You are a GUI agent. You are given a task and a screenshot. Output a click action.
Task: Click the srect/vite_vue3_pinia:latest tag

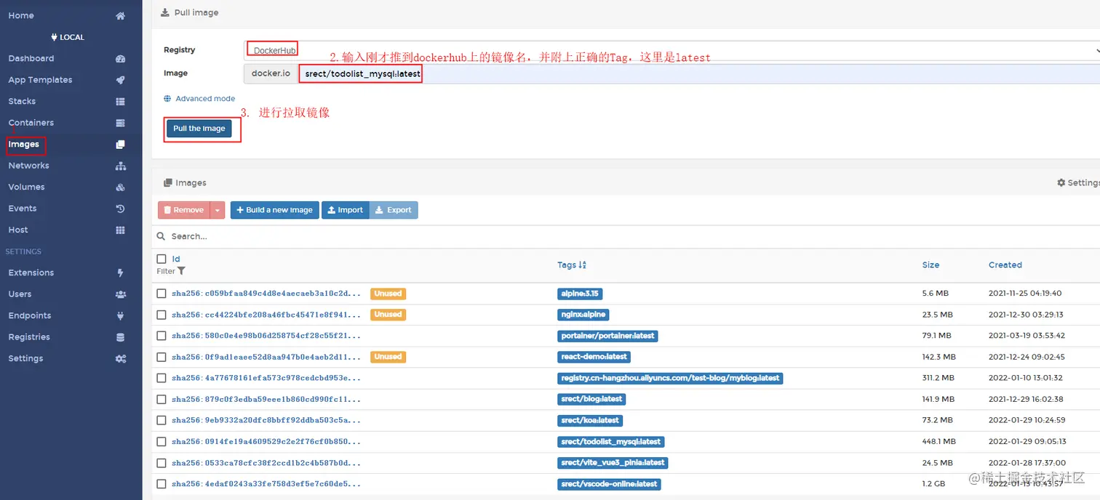(613, 463)
